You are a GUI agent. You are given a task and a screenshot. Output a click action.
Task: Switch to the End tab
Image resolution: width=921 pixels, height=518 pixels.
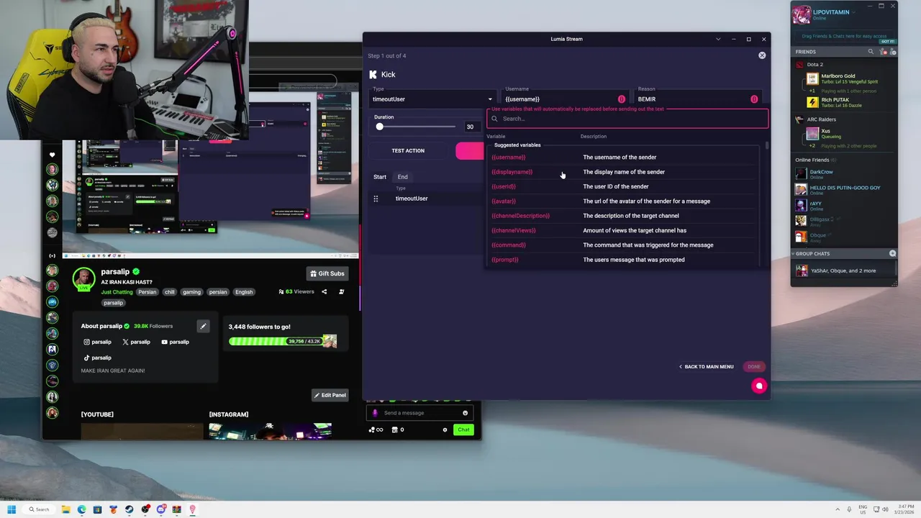coord(402,177)
